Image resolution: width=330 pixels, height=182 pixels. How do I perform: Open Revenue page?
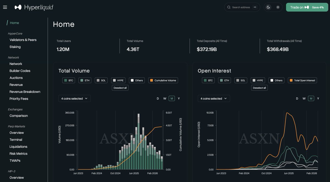16,85
